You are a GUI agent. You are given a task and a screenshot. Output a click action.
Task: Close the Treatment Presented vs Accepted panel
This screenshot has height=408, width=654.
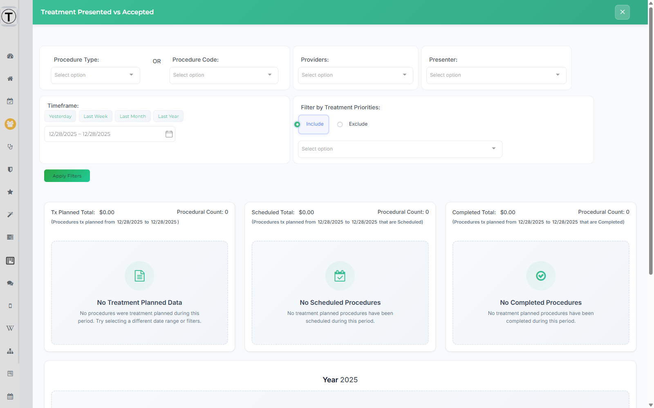tap(623, 12)
